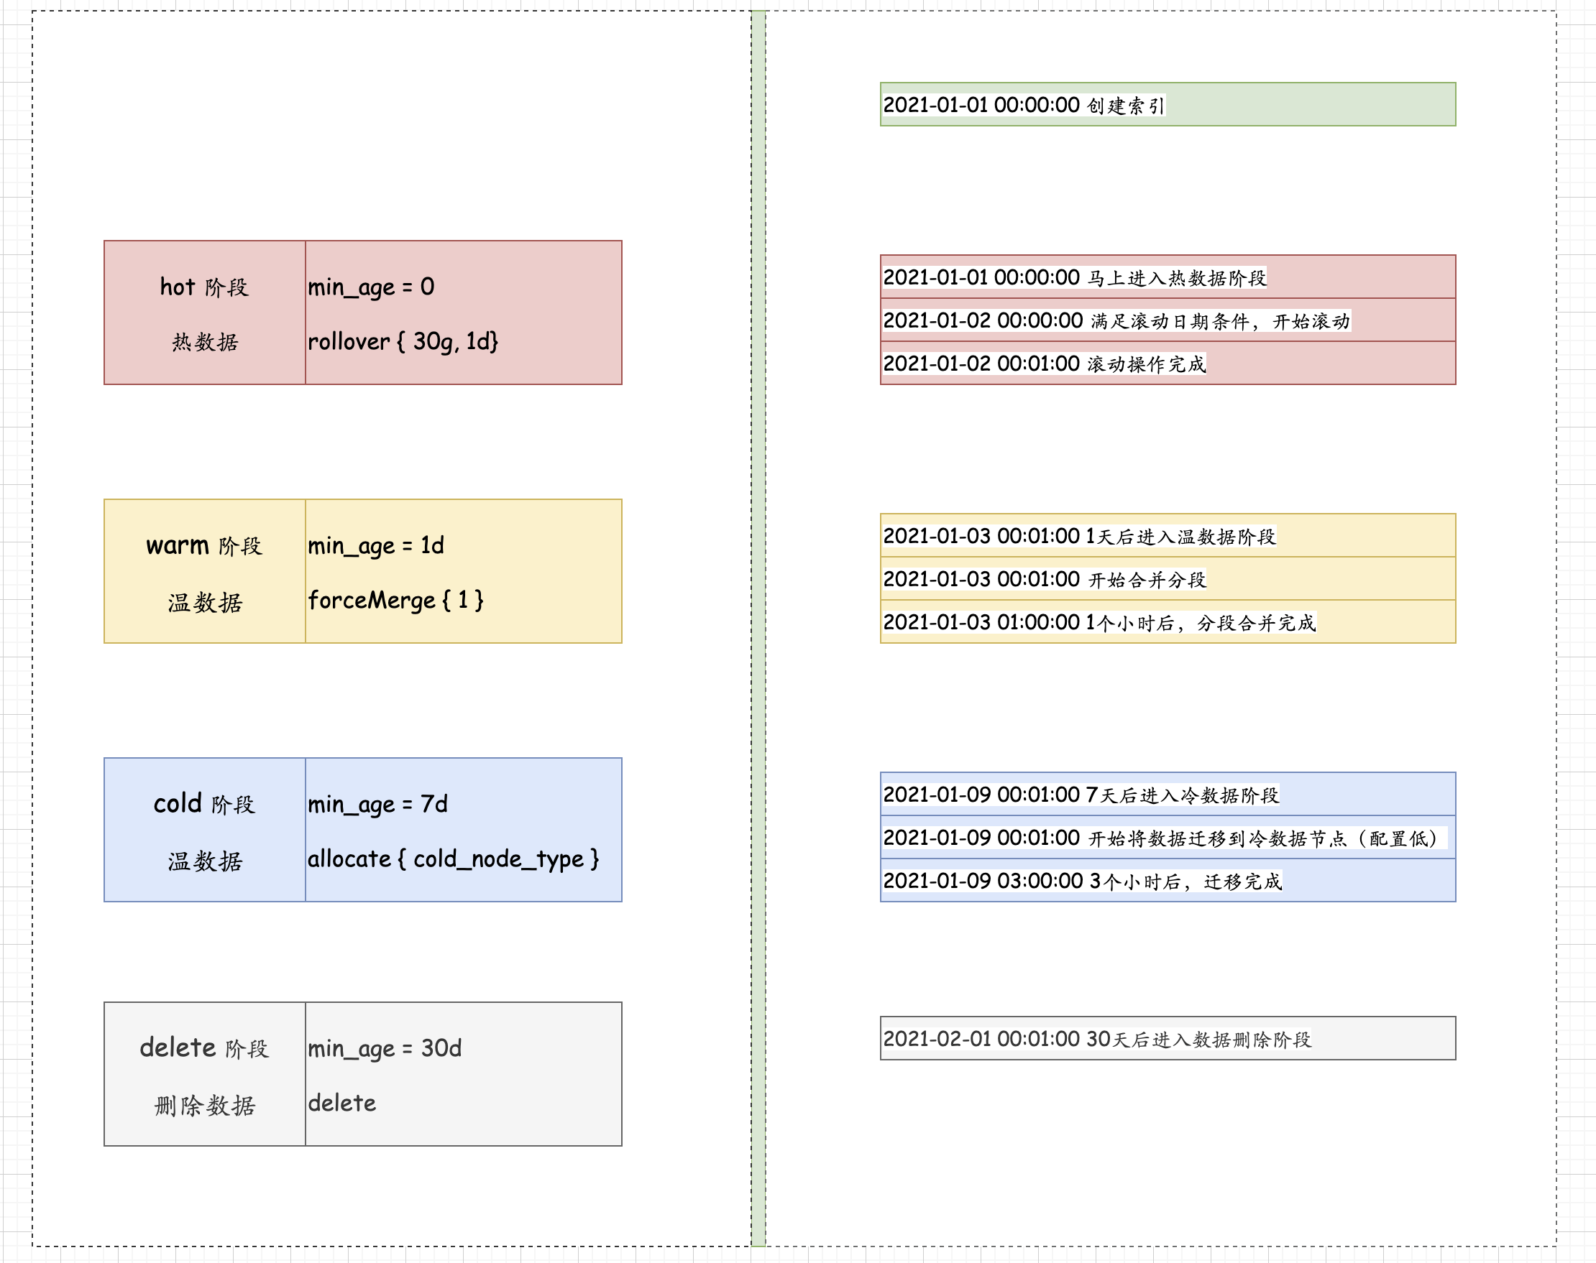
Task: Select the green vertical divider bar
Action: click(x=758, y=629)
